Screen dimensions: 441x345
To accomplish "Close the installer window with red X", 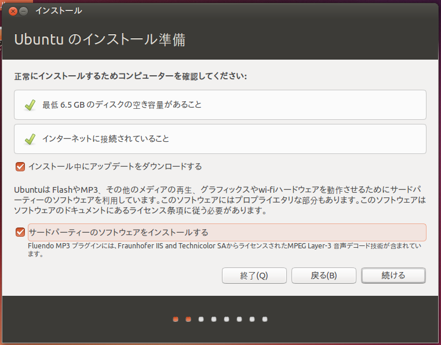I will 13,11.
